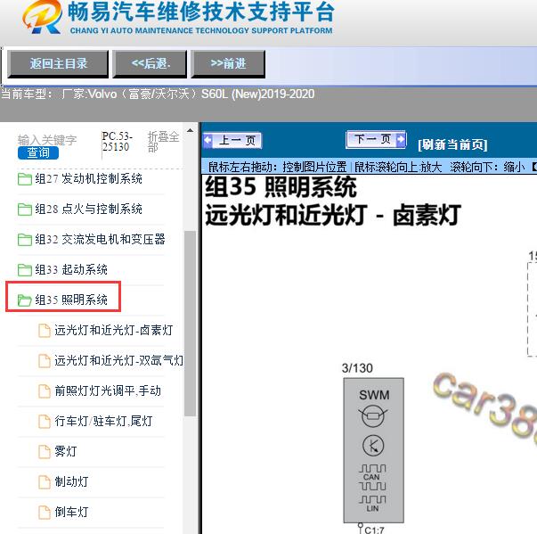Click the folder icon for 组28 点火与控制系统
Screen dimensions: 537x534
pos(25,209)
